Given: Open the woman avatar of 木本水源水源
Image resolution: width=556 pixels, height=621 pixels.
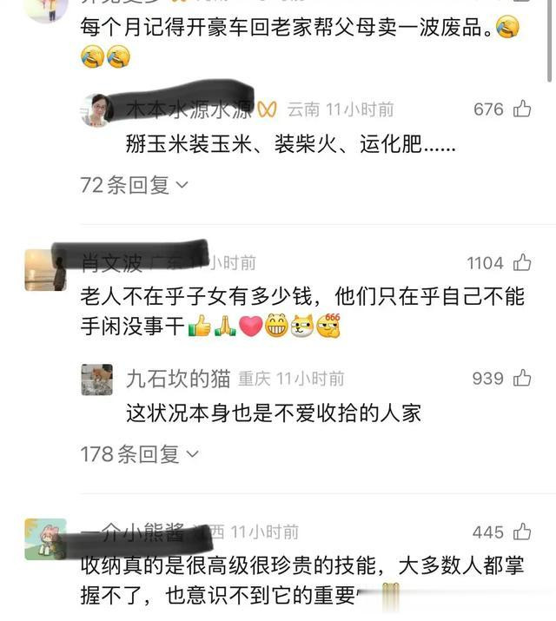Looking at the screenshot, I should click(96, 110).
